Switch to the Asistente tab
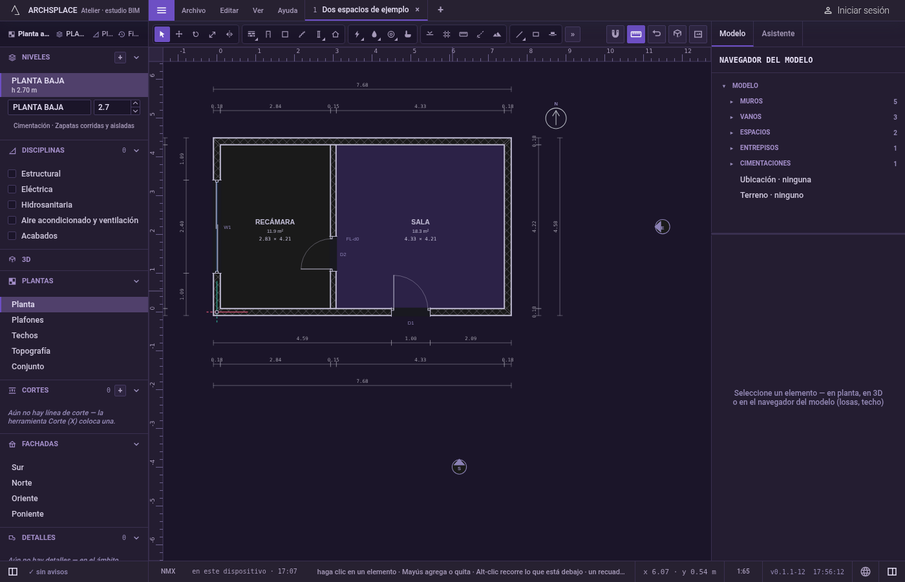The width and height of the screenshot is (905, 582). click(x=778, y=34)
